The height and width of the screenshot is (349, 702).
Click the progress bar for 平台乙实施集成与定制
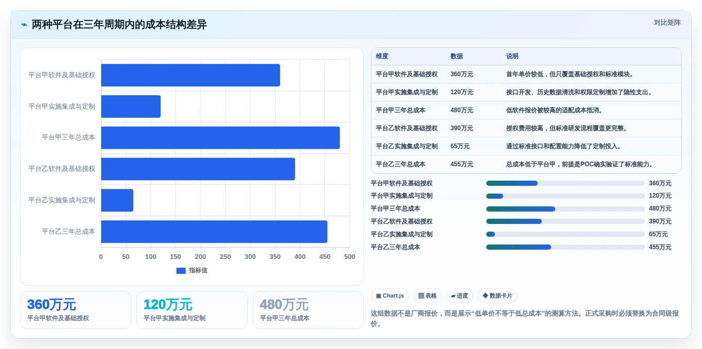566,234
